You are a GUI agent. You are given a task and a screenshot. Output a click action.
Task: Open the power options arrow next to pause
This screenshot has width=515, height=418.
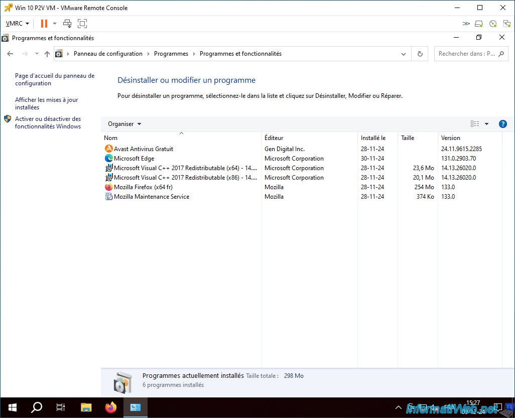pyautogui.click(x=55, y=23)
